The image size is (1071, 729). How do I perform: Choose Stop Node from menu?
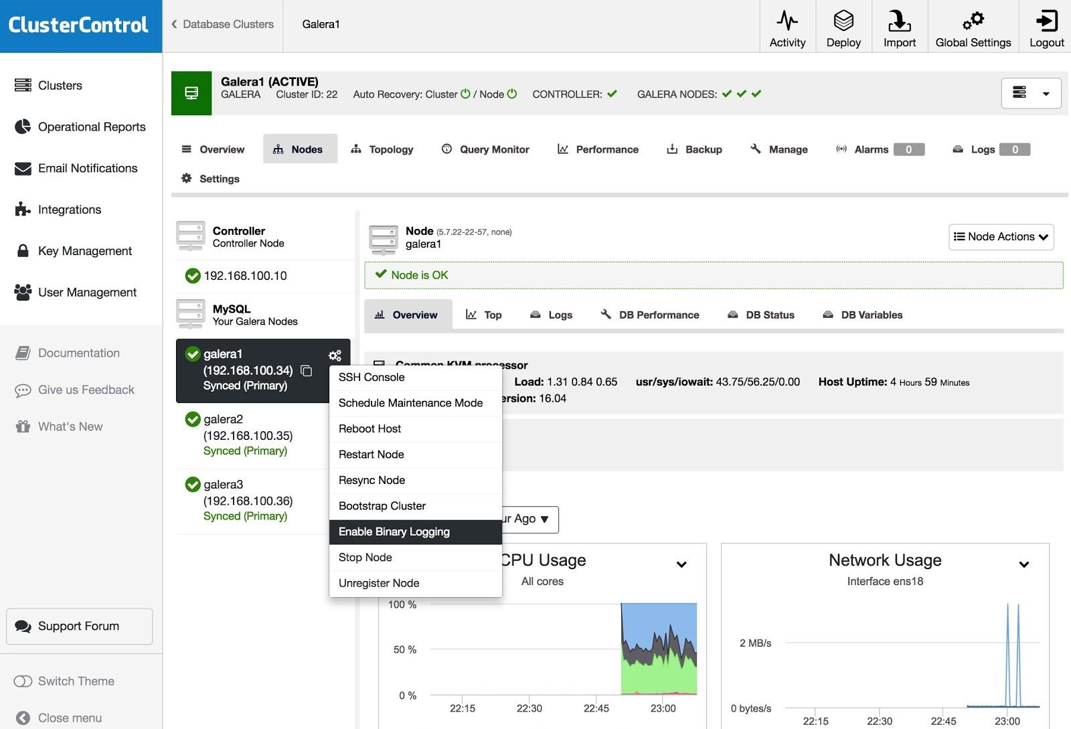pos(416,558)
